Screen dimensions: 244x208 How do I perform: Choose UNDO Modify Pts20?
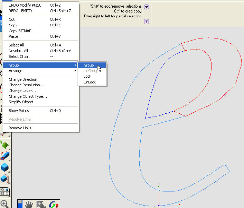point(40,5)
